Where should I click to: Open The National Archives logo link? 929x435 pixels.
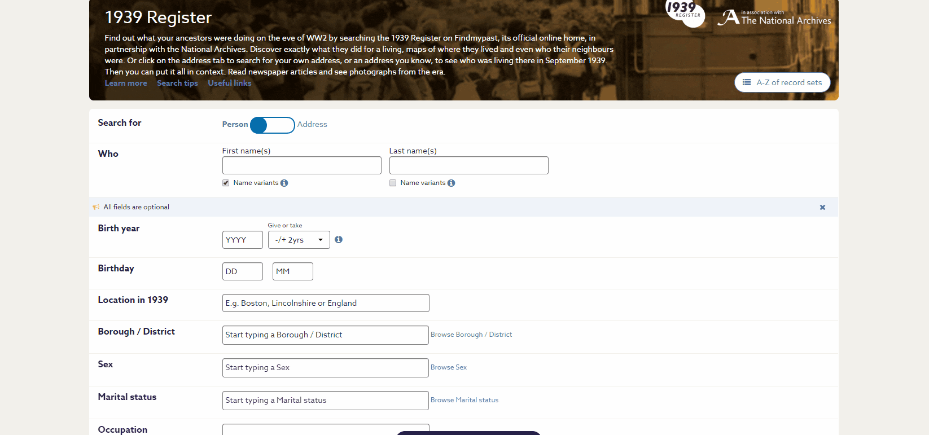coord(774,17)
